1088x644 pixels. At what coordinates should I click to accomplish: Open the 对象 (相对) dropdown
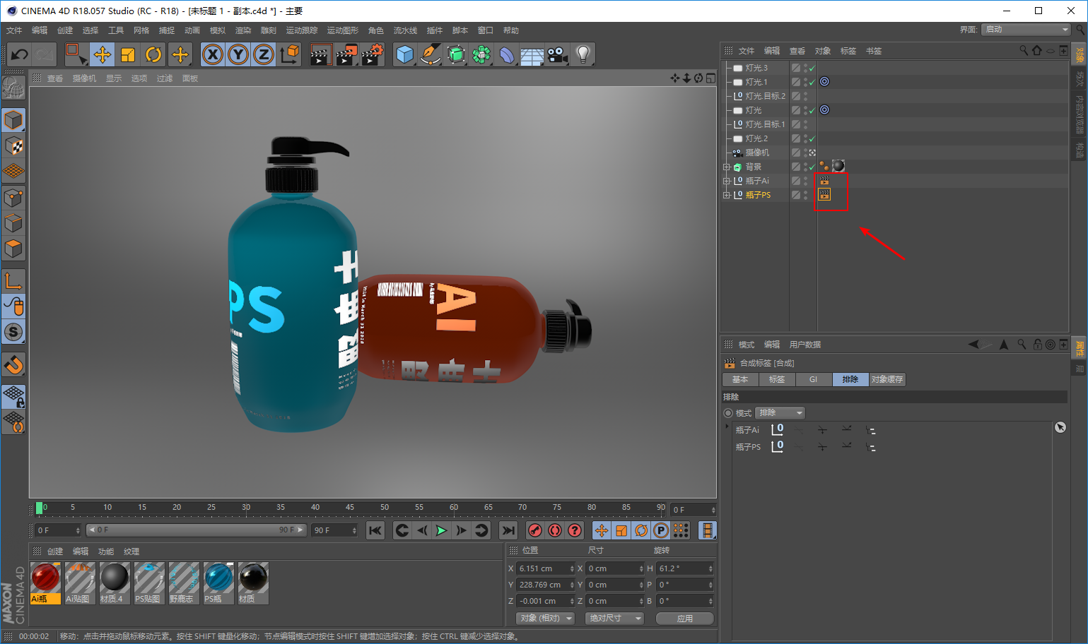545,618
